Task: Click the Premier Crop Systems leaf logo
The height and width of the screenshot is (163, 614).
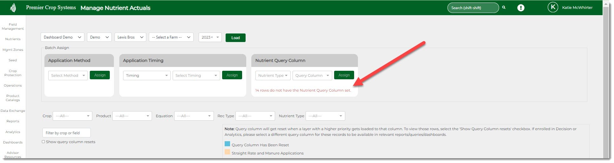Action: click(x=13, y=8)
